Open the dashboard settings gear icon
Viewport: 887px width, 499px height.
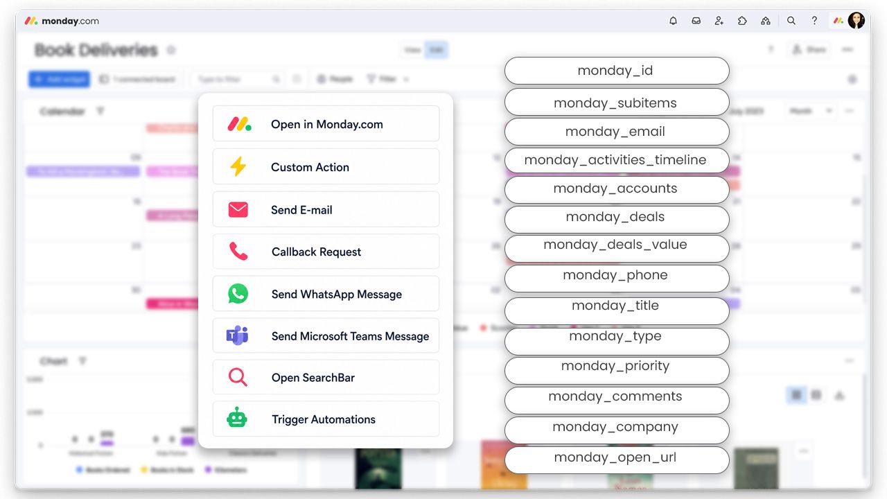tap(852, 80)
